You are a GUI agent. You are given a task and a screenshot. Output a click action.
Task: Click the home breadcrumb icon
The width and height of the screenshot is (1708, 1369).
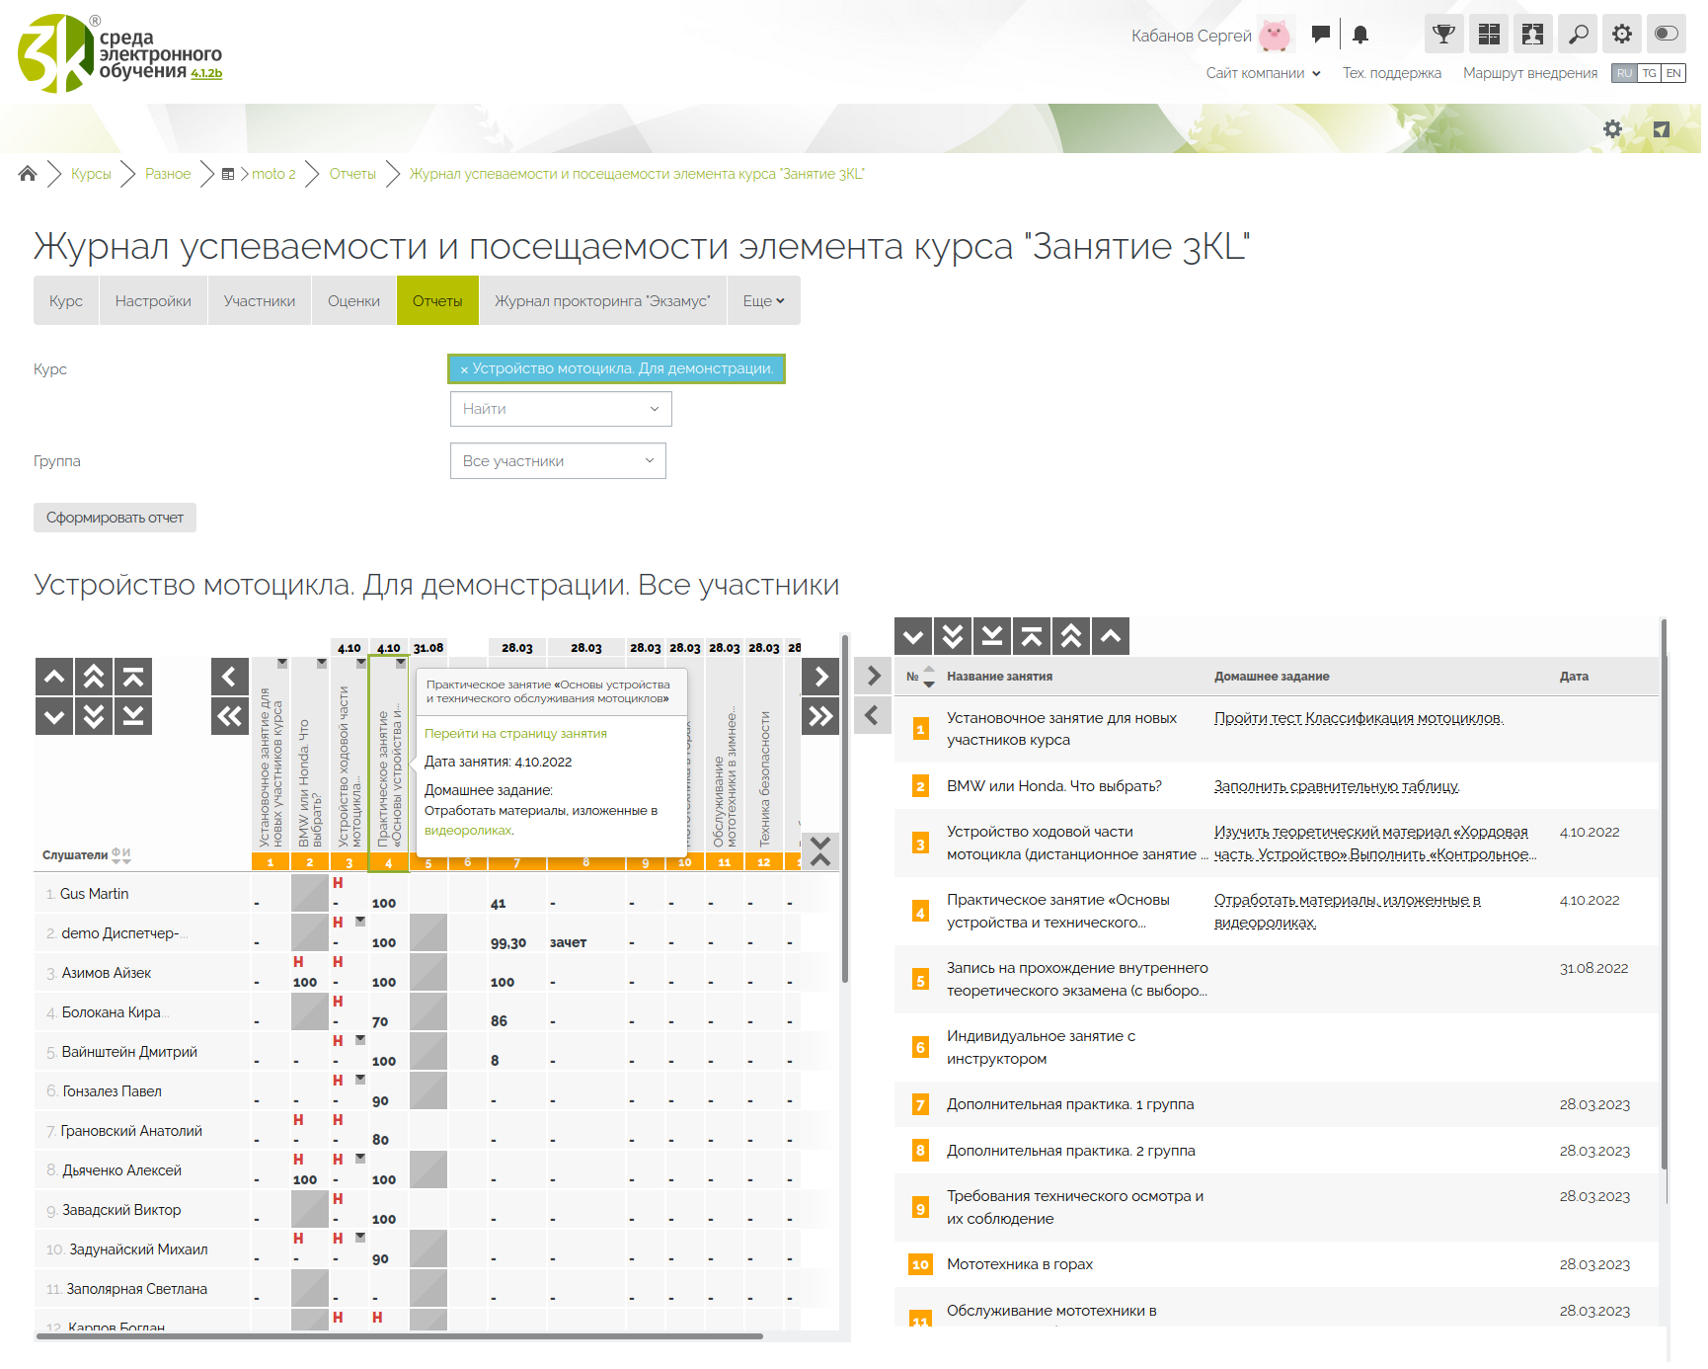pyautogui.click(x=28, y=175)
